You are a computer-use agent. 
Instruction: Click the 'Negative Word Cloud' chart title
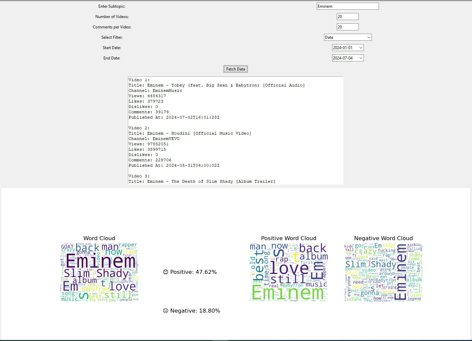384,238
